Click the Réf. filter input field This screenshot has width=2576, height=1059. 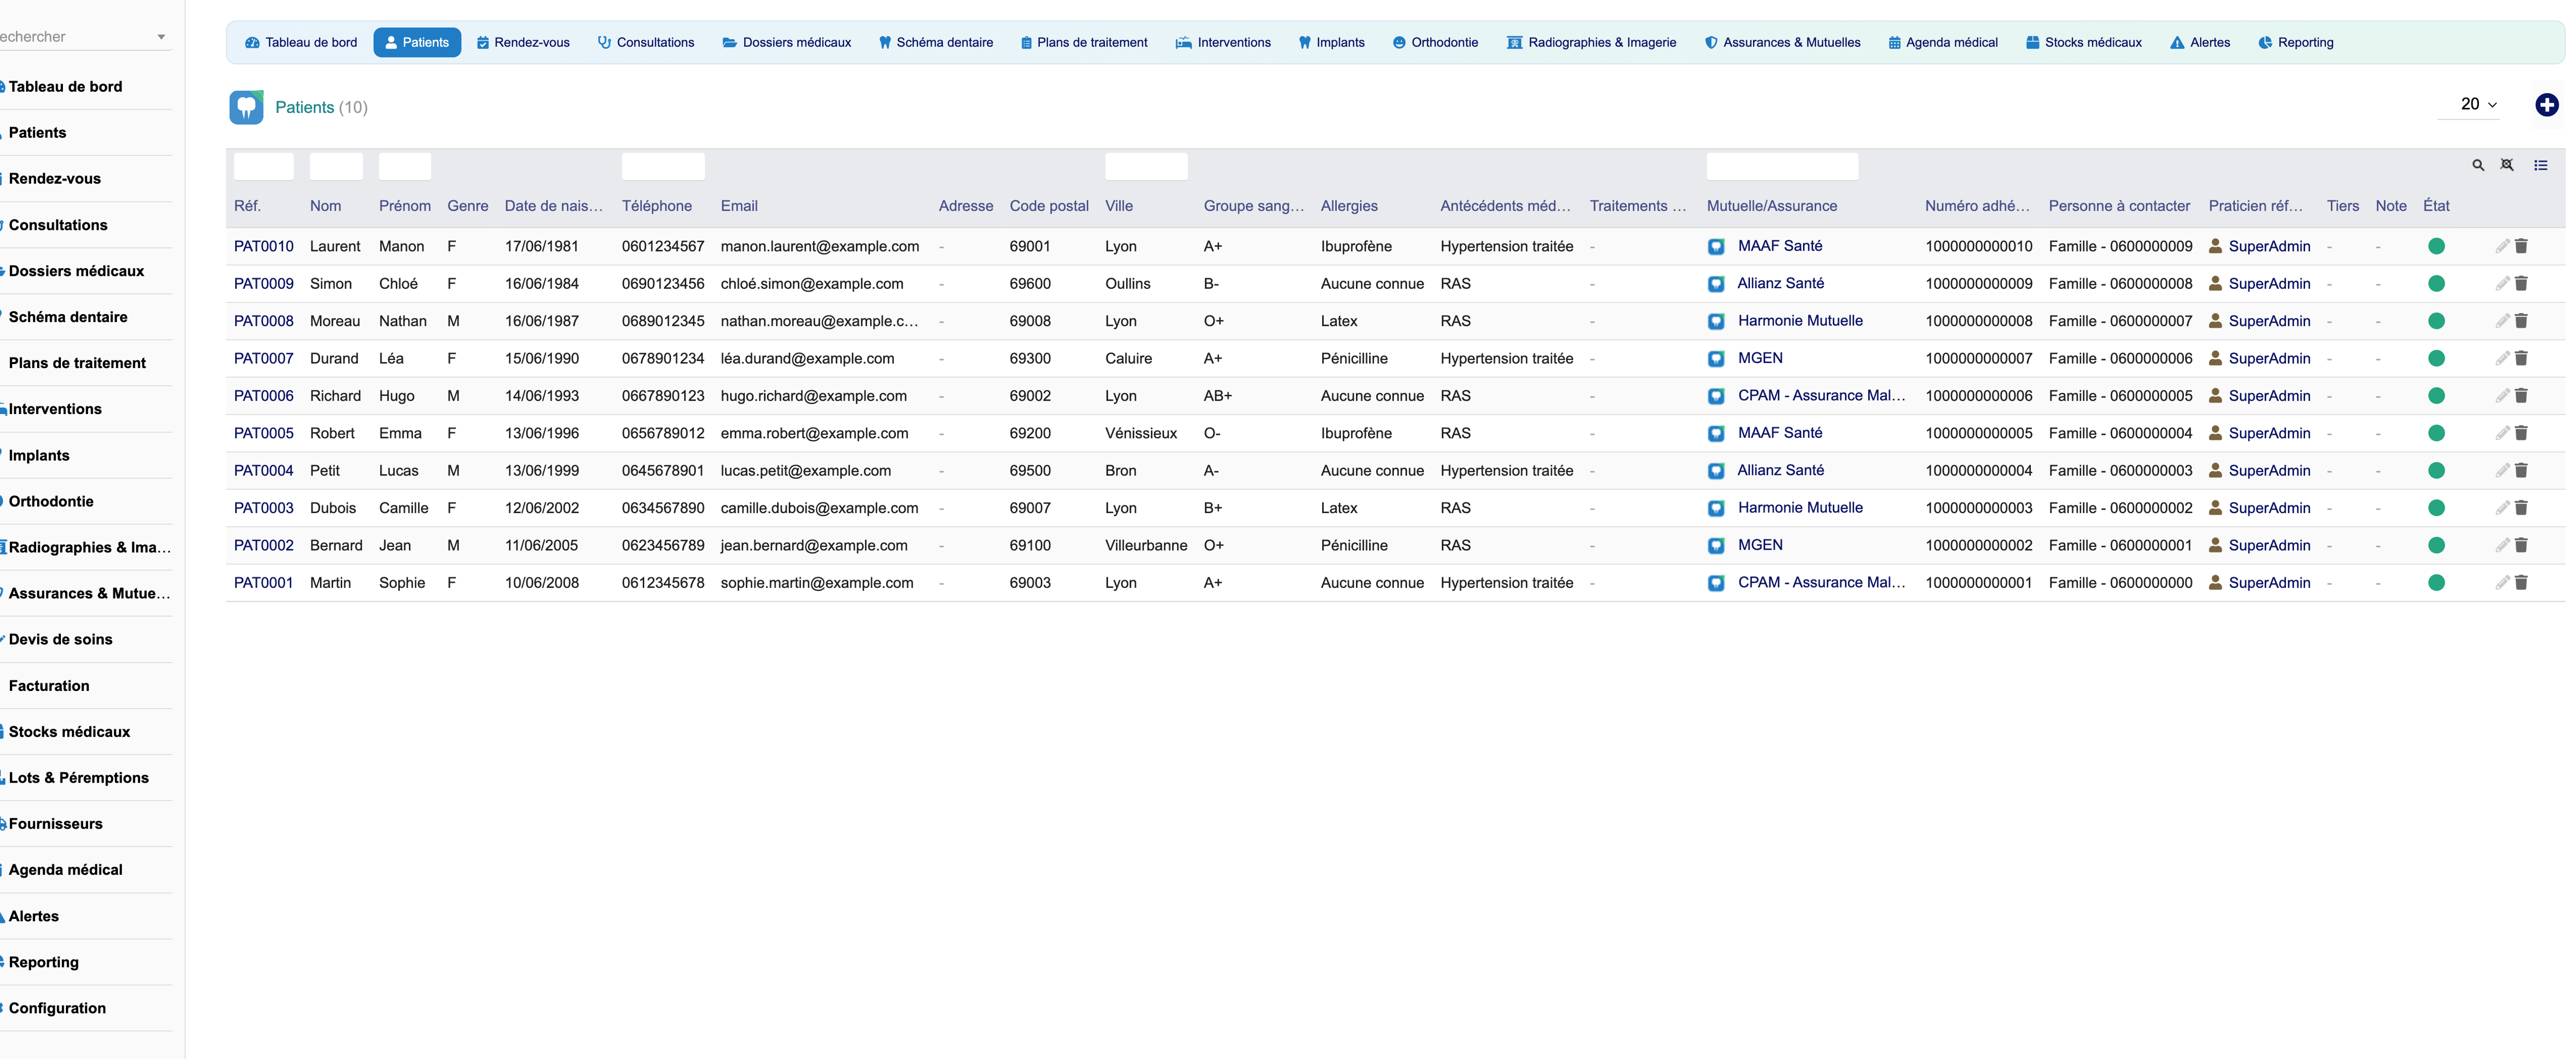tap(264, 166)
